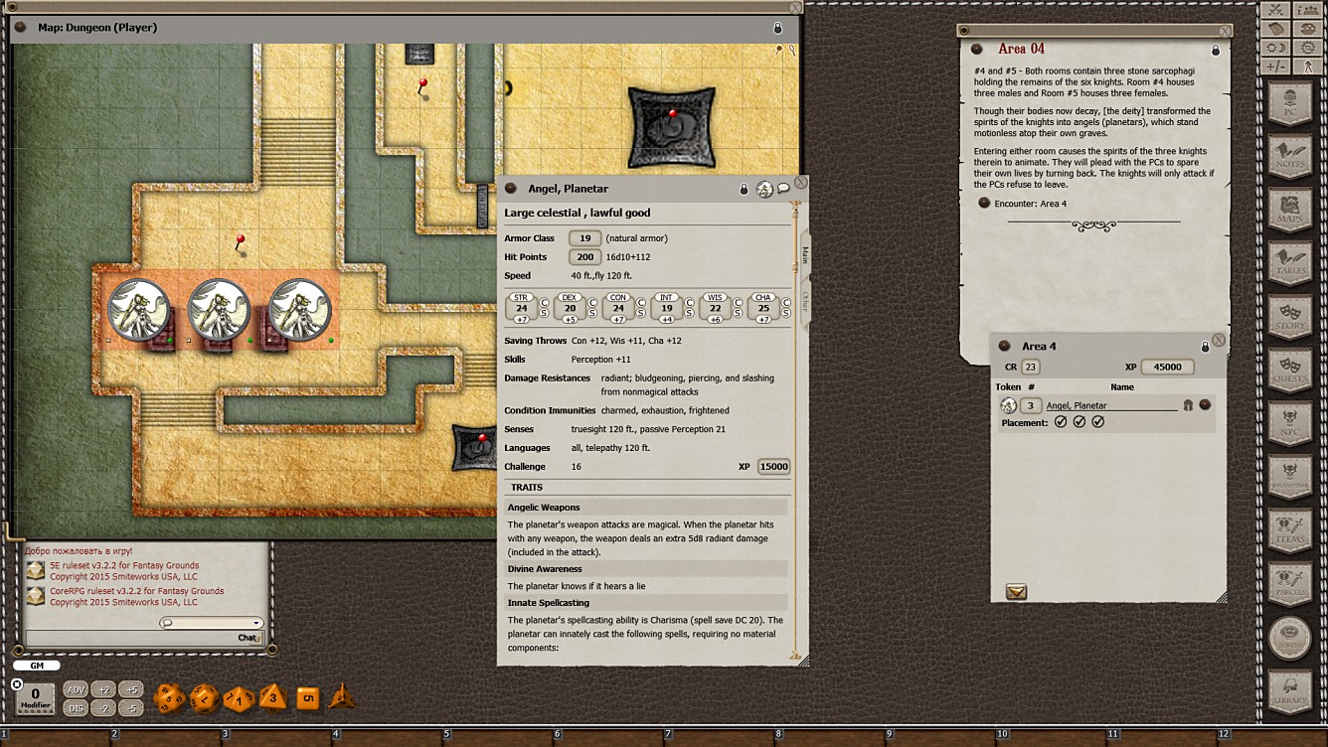
Task: Click the -2 modifier button
Action: 103,708
